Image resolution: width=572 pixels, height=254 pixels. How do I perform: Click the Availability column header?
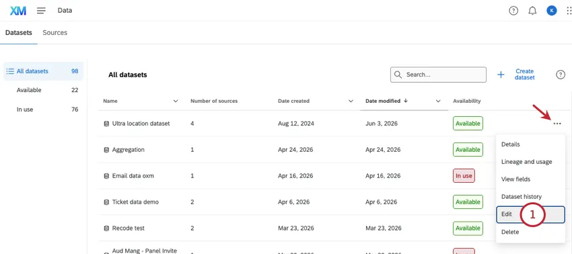(466, 101)
